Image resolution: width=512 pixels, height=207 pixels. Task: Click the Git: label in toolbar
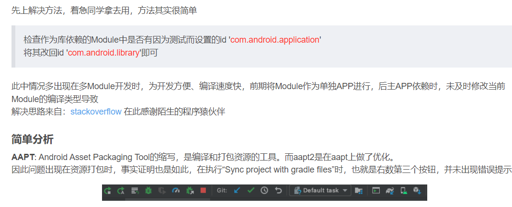222,190
